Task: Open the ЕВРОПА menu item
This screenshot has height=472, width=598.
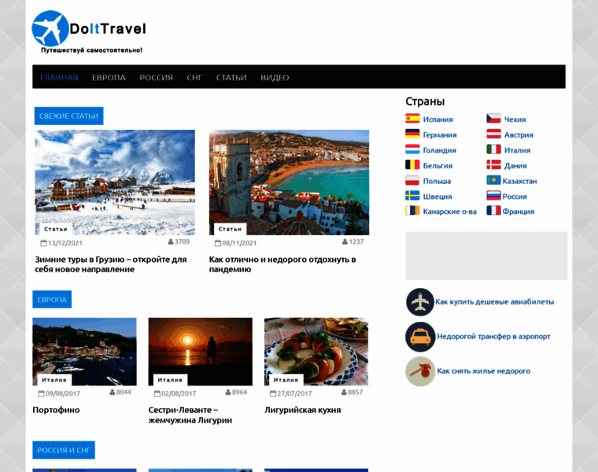Action: click(109, 77)
